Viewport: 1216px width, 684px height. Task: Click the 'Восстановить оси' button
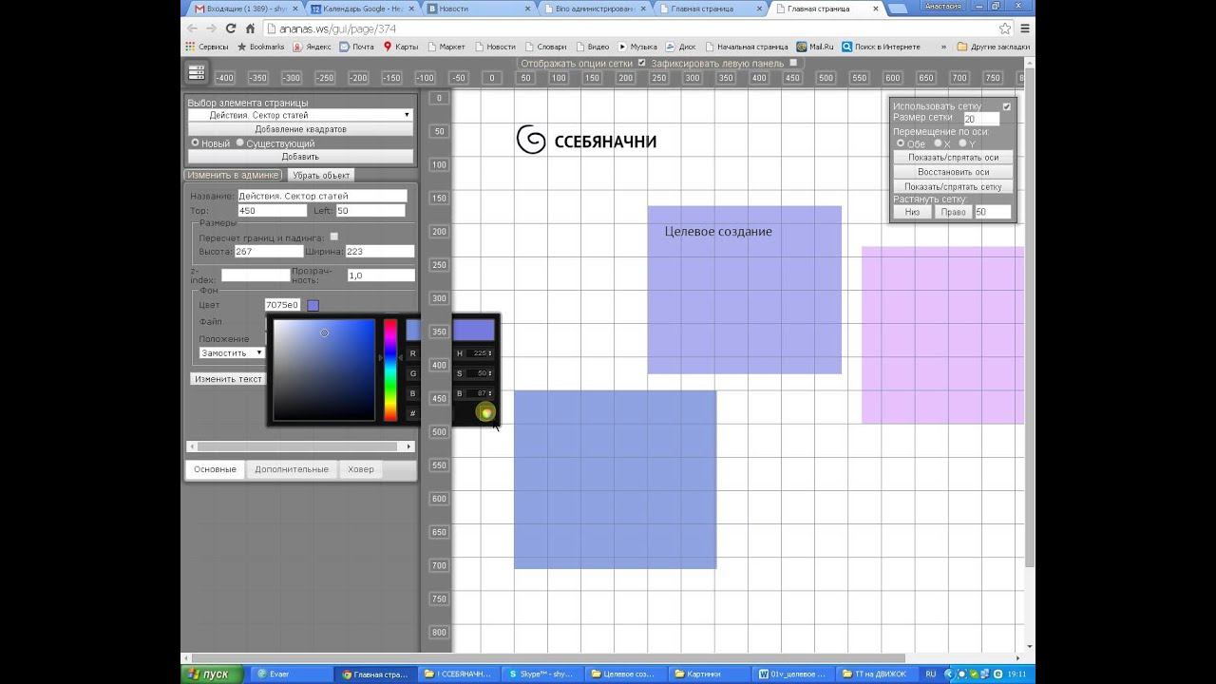(x=953, y=172)
